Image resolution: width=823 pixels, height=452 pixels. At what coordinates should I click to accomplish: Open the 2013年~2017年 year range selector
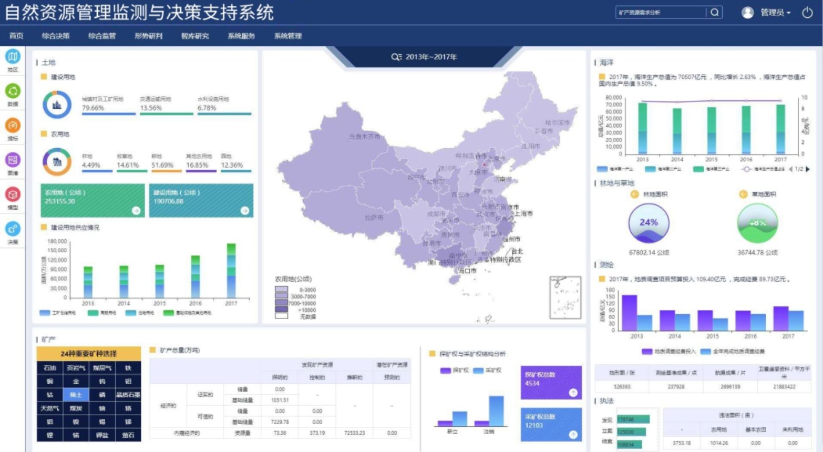[425, 57]
